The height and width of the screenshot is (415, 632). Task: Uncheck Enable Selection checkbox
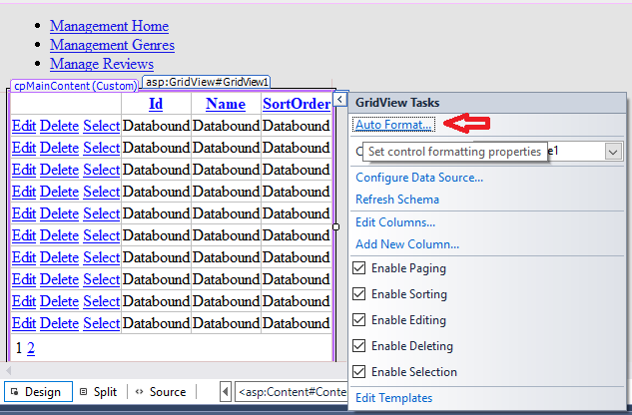[x=360, y=372]
